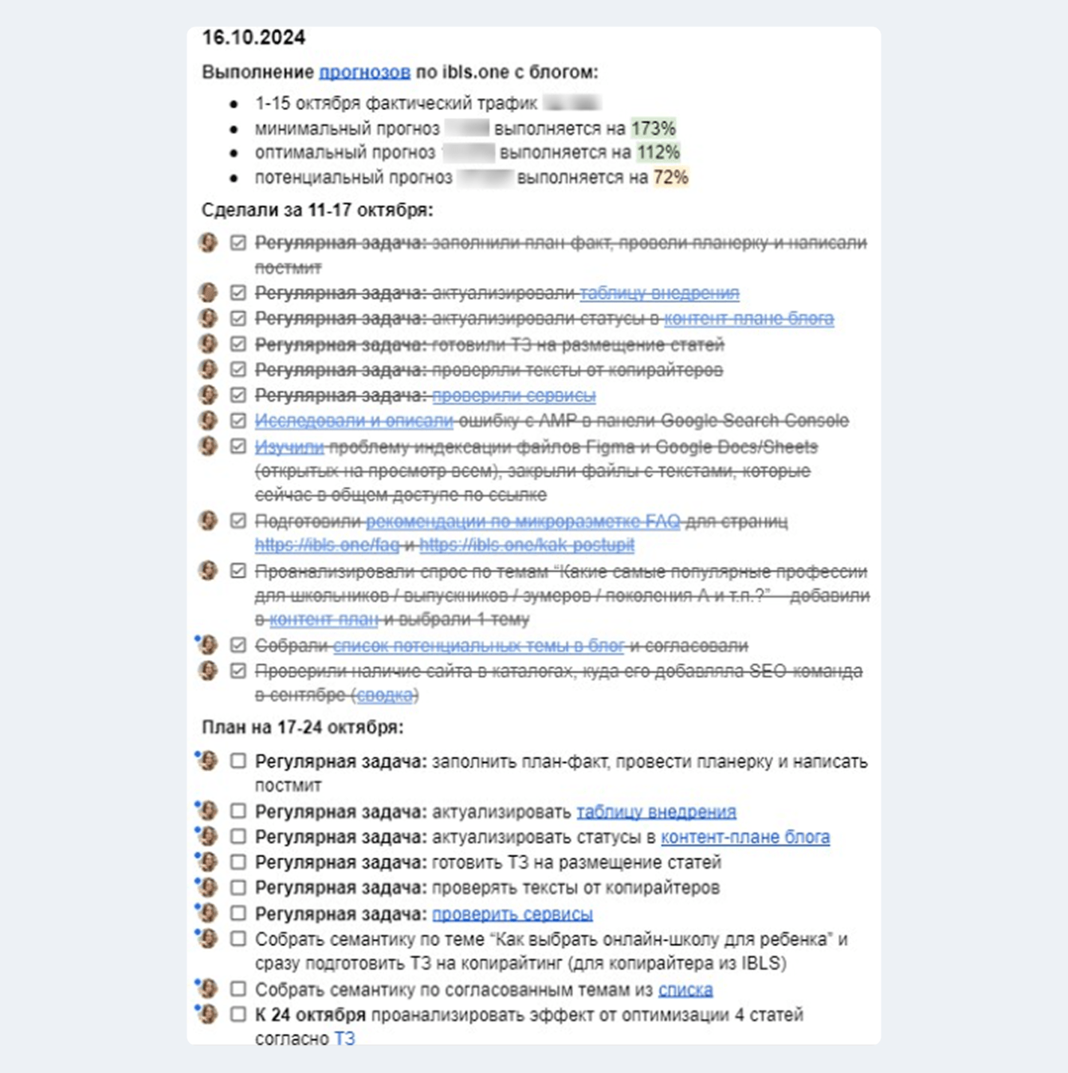This screenshot has width=1068, height=1073.
Task: Click the orange highlighted 72% value
Action: click(x=670, y=177)
